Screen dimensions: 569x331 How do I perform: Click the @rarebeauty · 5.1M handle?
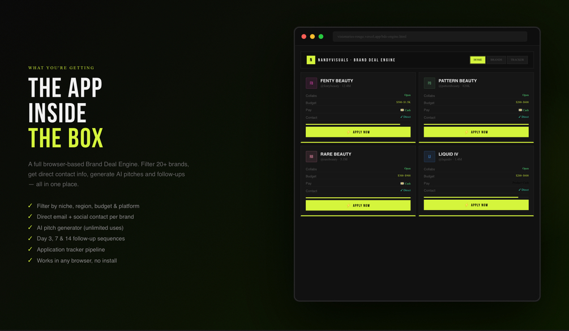[334, 159]
